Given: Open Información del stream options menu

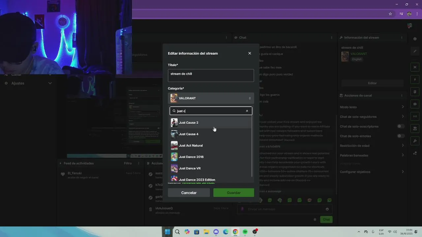Looking at the screenshot, I should coord(402,38).
